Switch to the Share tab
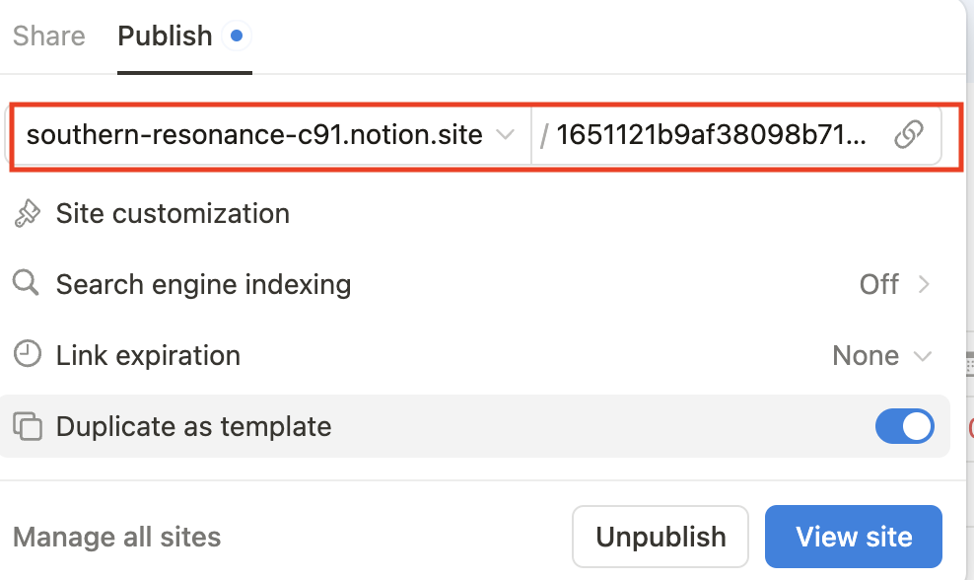974x580 pixels. coord(48,36)
